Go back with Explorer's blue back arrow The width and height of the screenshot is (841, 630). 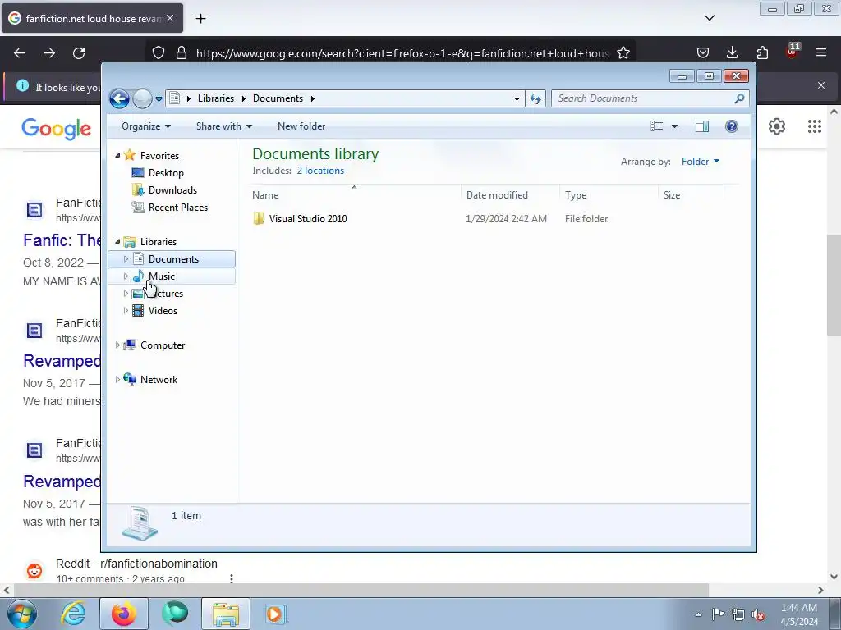(119, 98)
